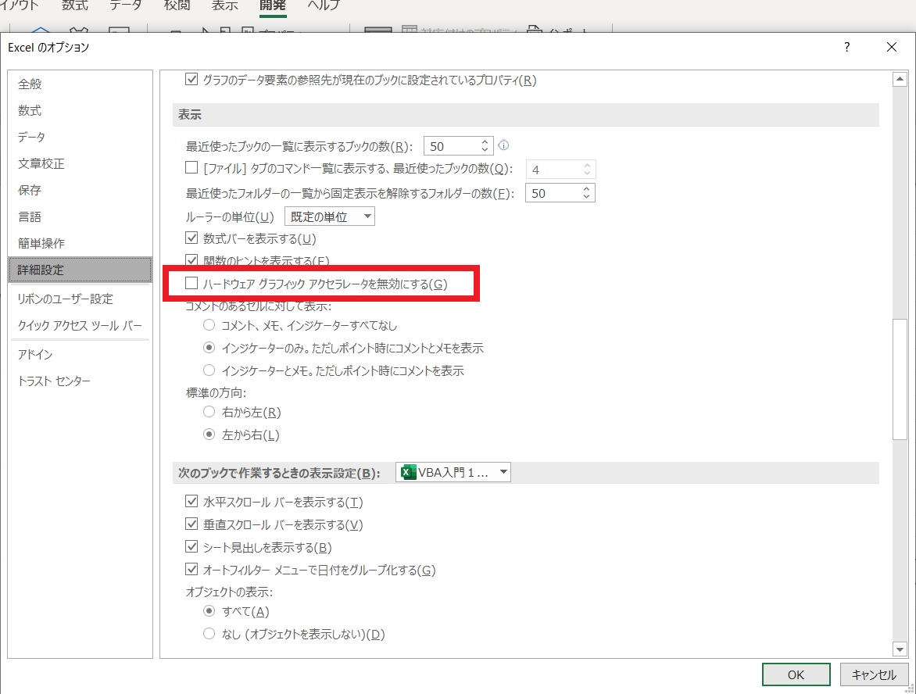Uncheck 数式バーを表示する checkbox
The width and height of the screenshot is (916, 694).
point(191,238)
